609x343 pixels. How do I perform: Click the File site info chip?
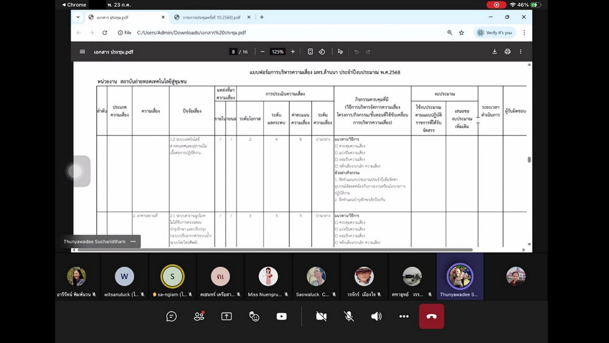click(x=125, y=33)
